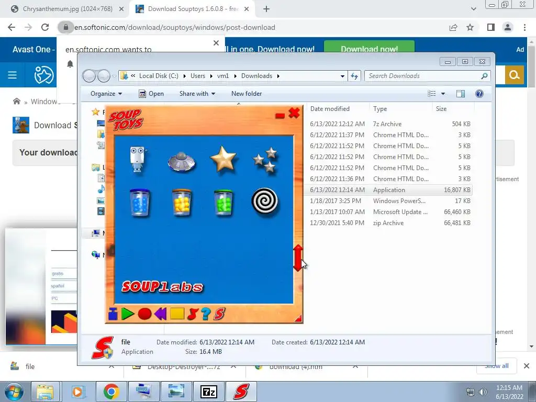
Task: Click the red corner resize grip of toybox
Action: [x=298, y=318]
